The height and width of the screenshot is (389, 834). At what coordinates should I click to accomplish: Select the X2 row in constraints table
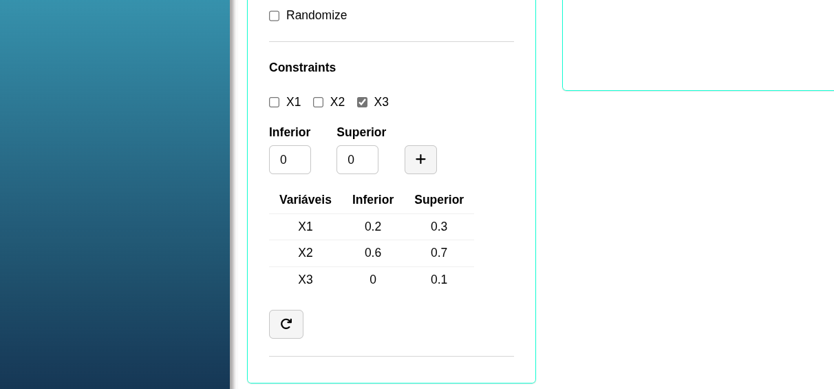[x=372, y=253]
